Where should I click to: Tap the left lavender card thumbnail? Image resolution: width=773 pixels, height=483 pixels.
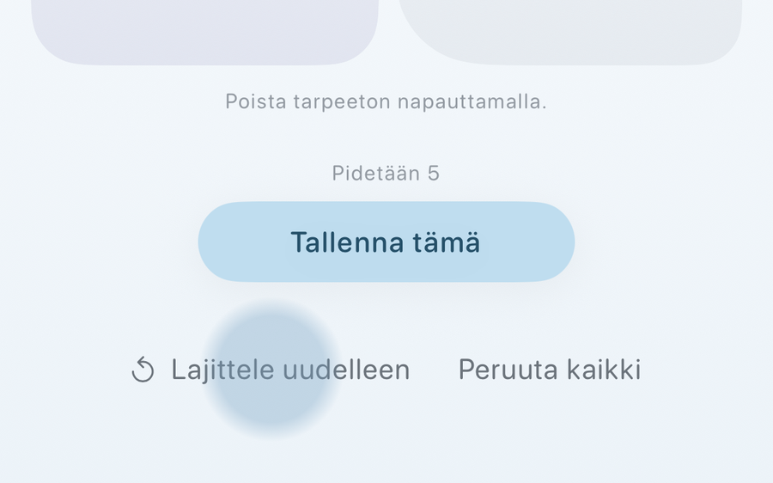point(205,32)
